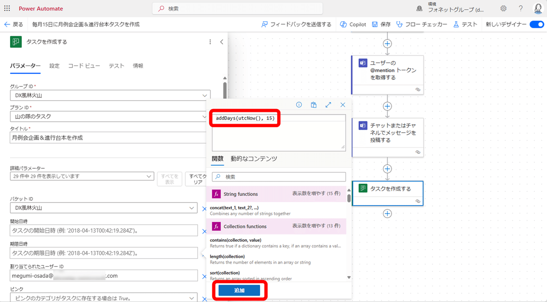Select the 関数 tab
The width and height of the screenshot is (547, 302).
217,159
